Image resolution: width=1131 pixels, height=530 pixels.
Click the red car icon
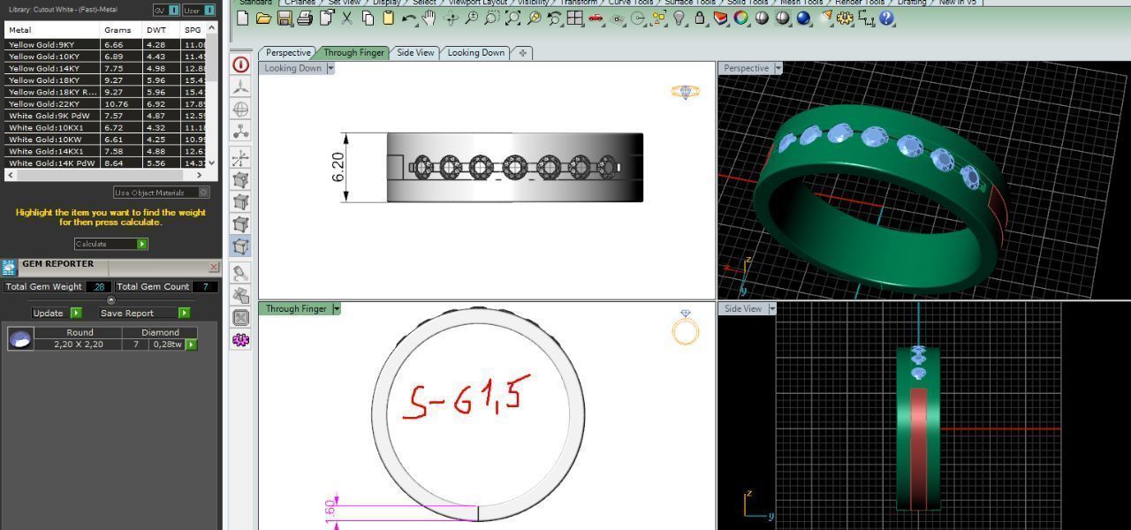click(596, 18)
